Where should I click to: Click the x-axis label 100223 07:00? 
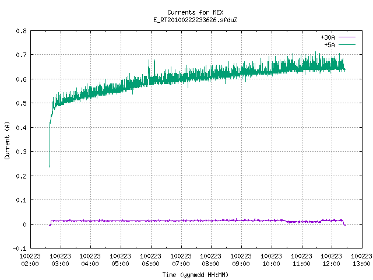coord(181,260)
